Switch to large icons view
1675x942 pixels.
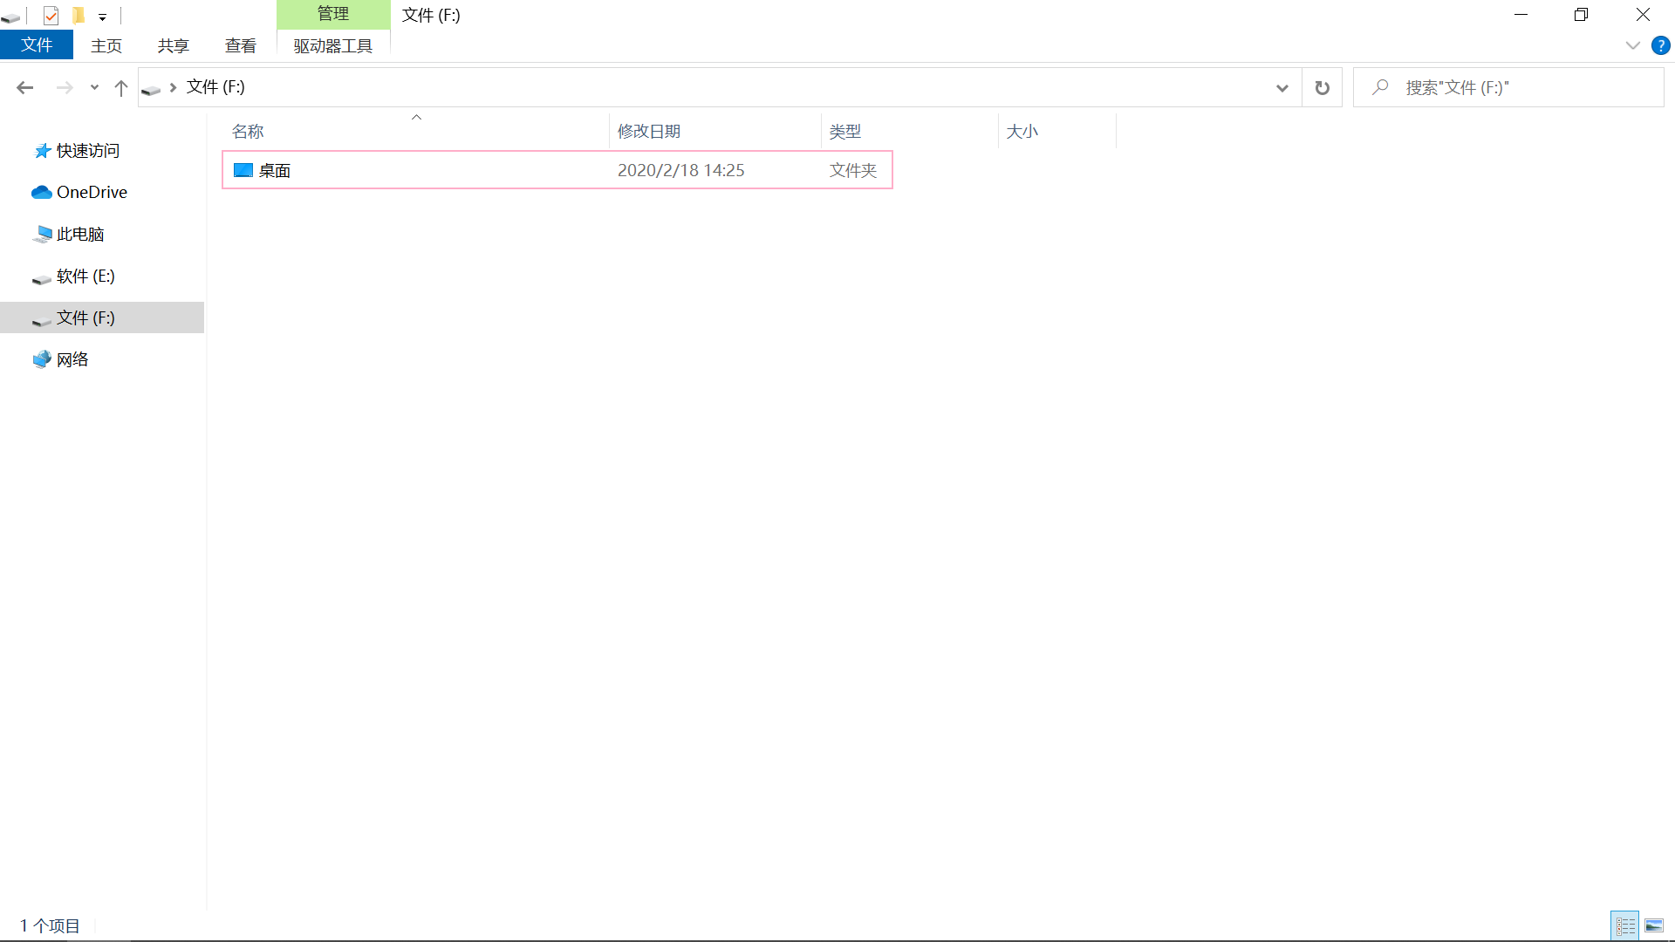[x=1654, y=925]
